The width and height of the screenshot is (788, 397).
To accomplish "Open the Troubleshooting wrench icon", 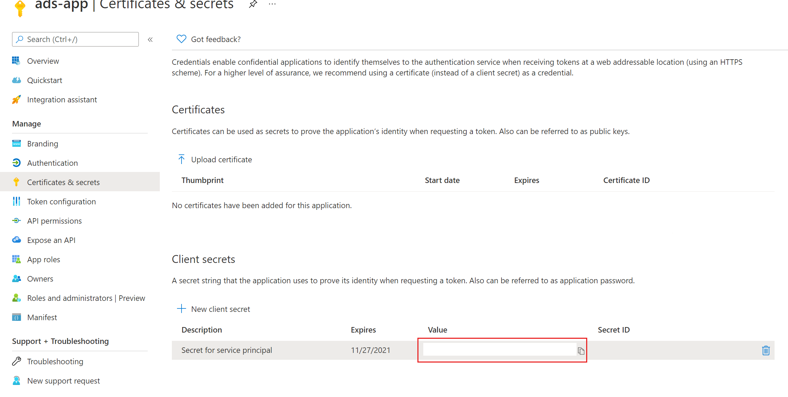I will pyautogui.click(x=16, y=361).
